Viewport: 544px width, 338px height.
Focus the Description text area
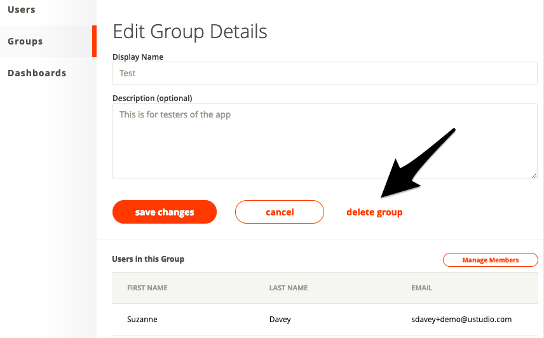click(x=324, y=141)
